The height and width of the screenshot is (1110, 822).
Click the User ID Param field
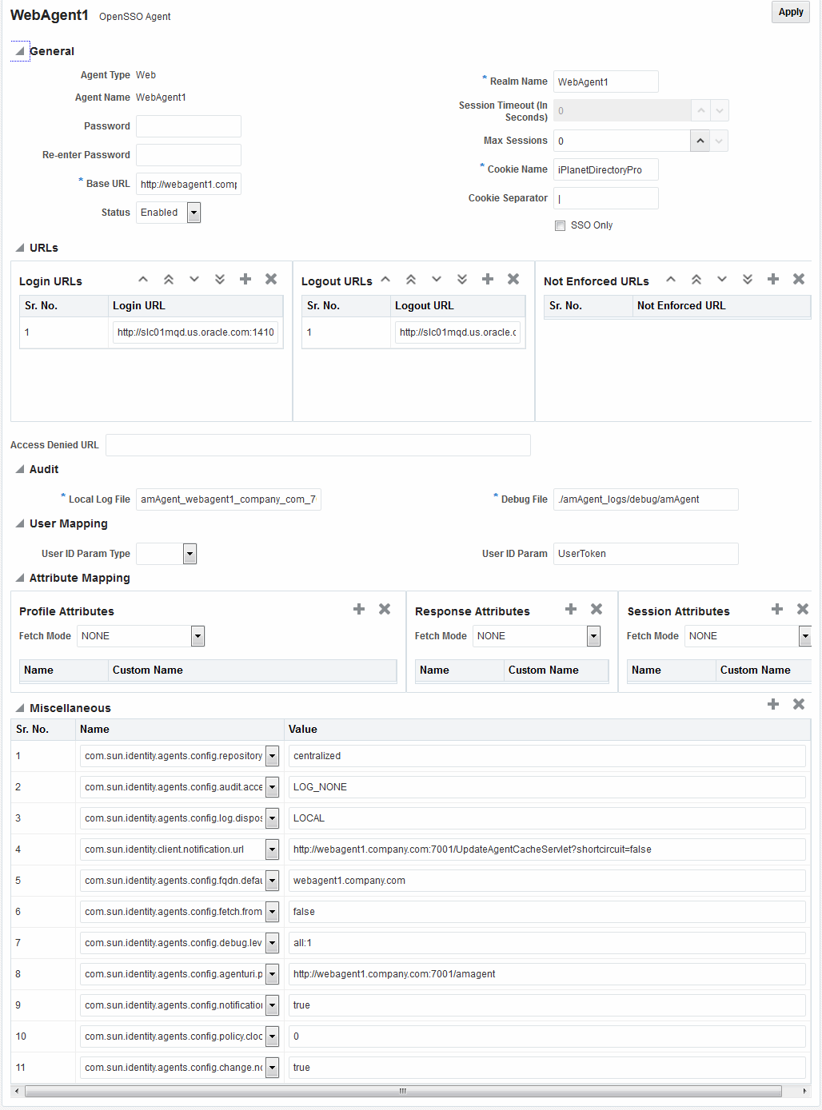coord(646,554)
